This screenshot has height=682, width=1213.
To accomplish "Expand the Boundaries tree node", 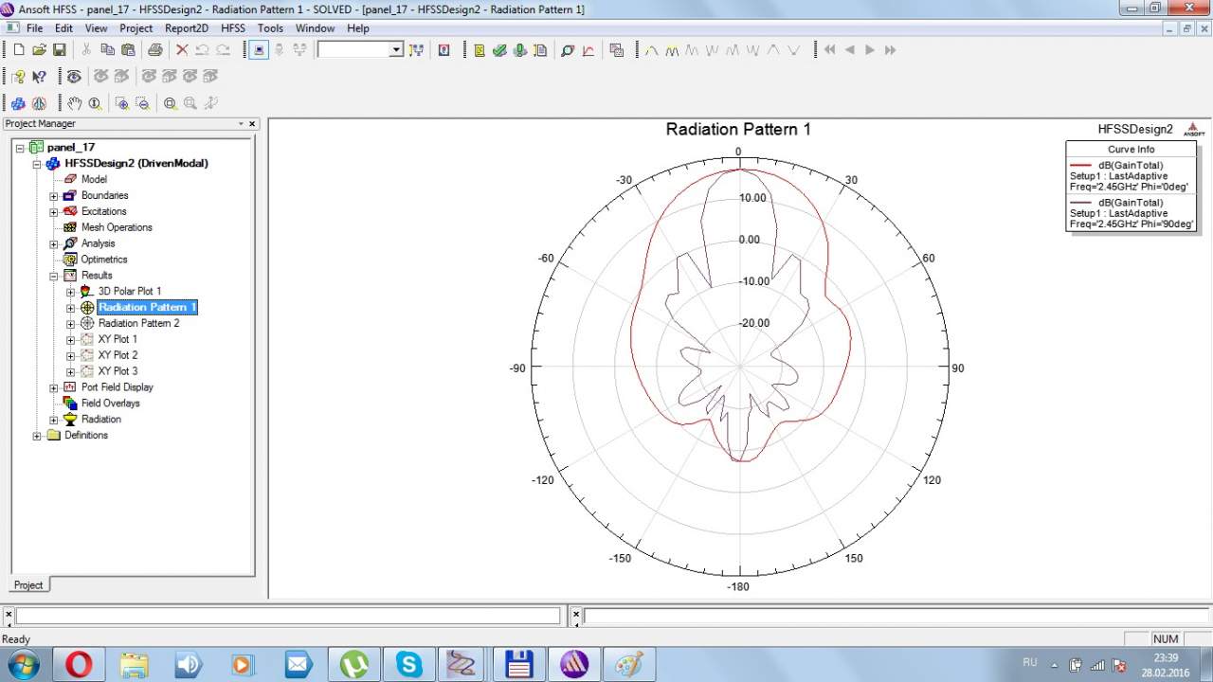I will pyautogui.click(x=54, y=196).
